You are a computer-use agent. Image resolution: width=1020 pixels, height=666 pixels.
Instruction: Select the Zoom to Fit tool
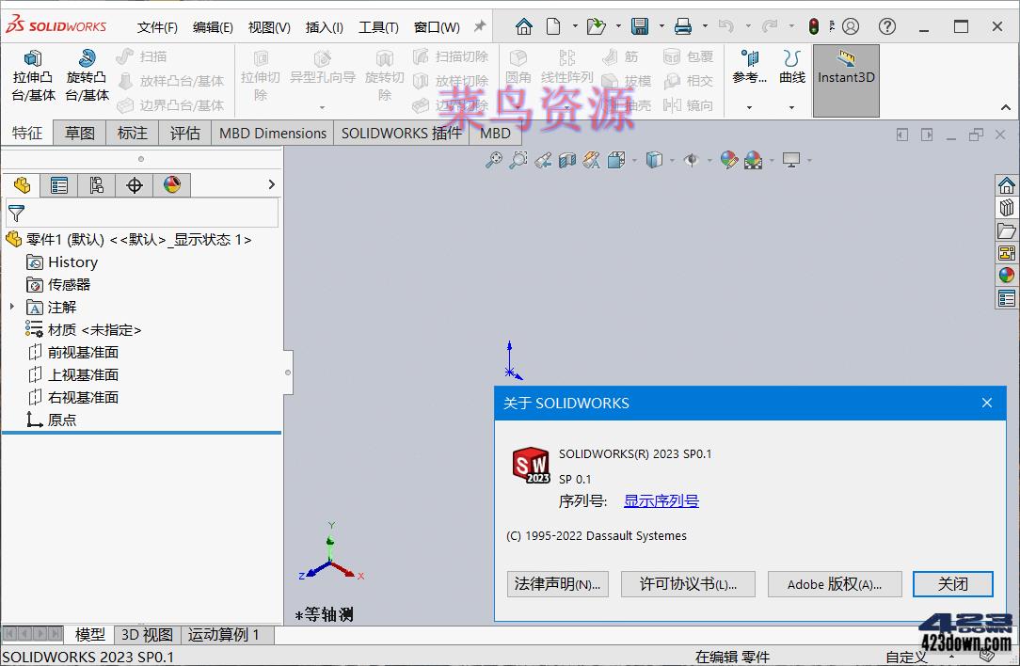click(494, 160)
